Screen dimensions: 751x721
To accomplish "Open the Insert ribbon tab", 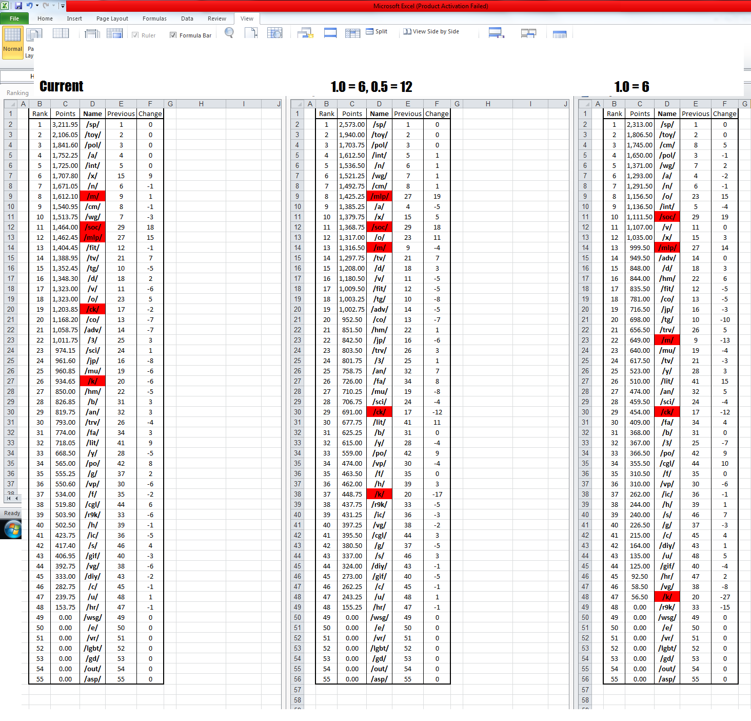I will [74, 18].
